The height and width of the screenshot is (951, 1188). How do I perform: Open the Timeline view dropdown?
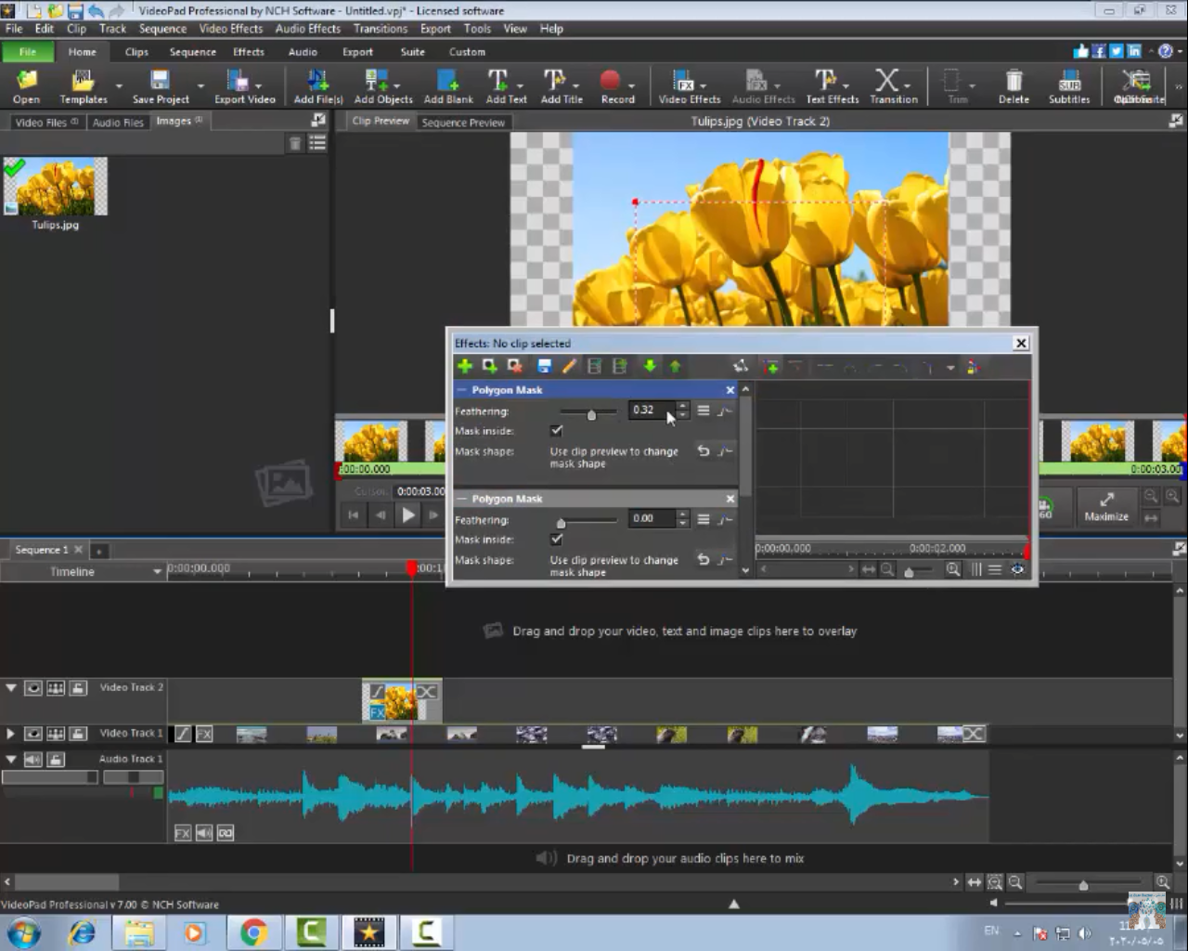(x=157, y=571)
